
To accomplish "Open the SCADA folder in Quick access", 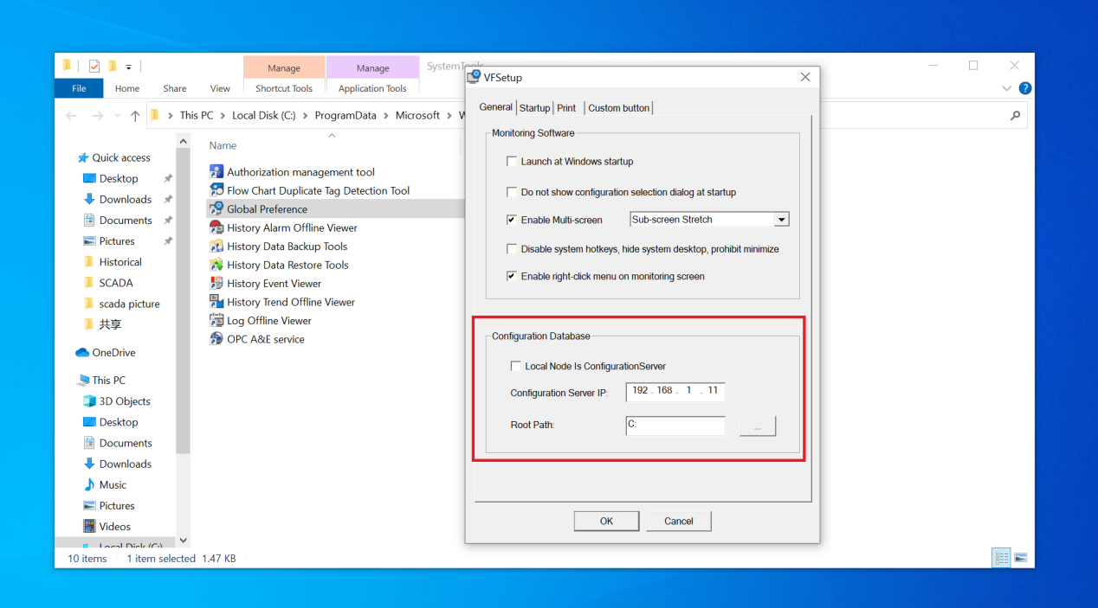I will 115,283.
